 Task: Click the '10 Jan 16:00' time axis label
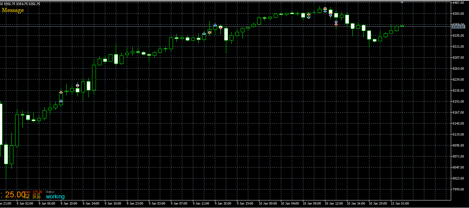356,204
